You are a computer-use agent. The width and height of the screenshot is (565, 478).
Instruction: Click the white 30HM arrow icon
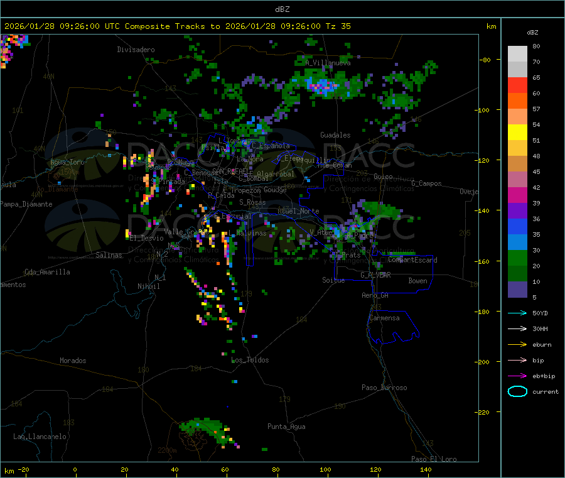coord(517,329)
